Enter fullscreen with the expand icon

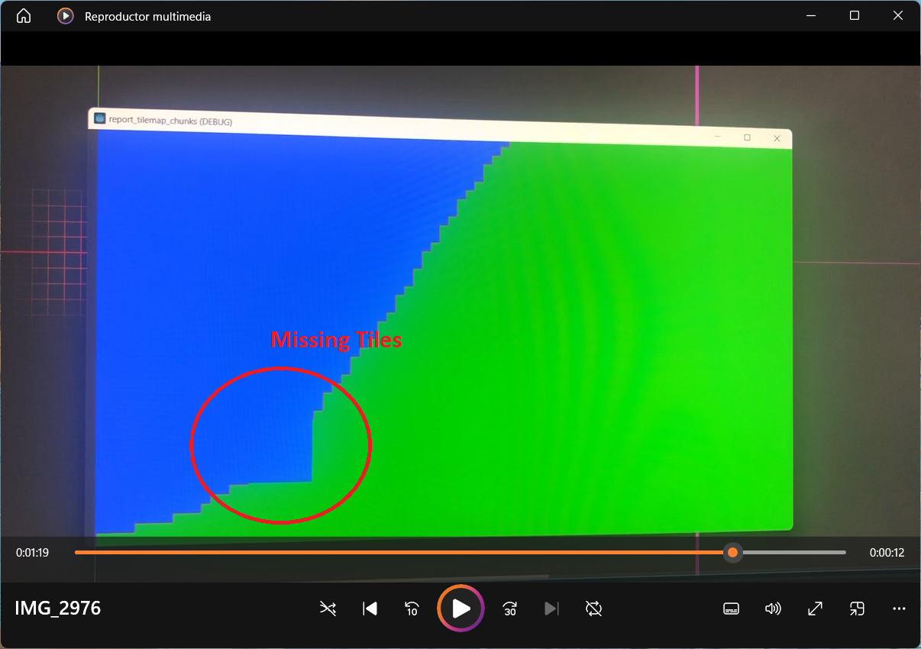[x=815, y=609]
